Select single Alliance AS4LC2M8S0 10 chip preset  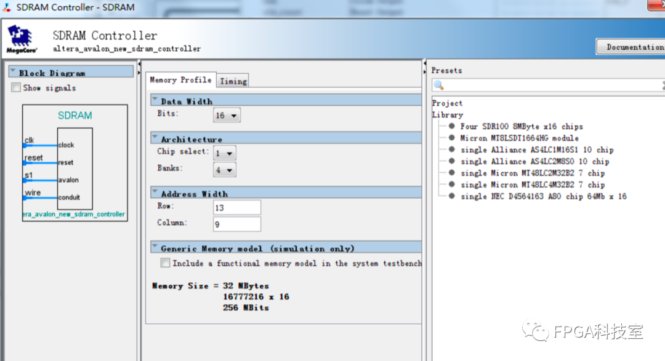tap(535, 161)
